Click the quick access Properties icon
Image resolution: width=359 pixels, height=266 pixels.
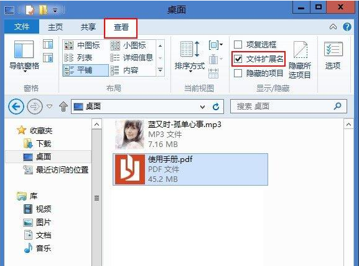(x=30, y=10)
